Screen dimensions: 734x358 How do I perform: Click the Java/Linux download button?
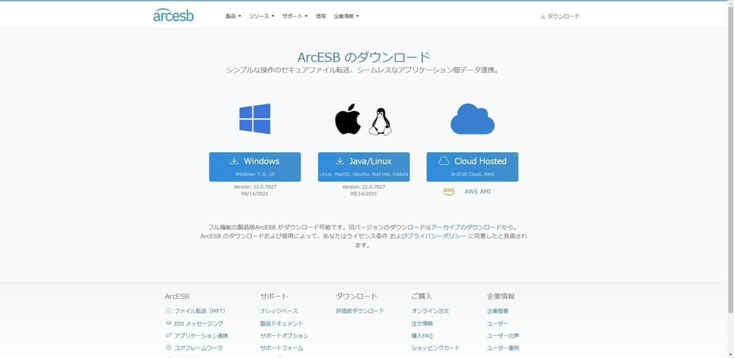coord(364,167)
